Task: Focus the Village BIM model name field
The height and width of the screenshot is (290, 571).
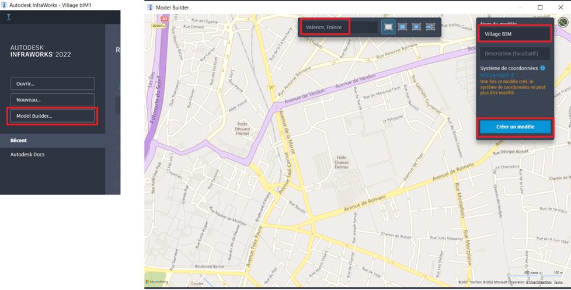Action: (514, 34)
